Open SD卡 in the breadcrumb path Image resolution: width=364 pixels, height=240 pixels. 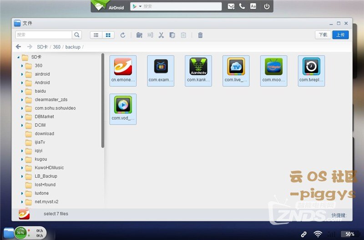tap(42, 47)
